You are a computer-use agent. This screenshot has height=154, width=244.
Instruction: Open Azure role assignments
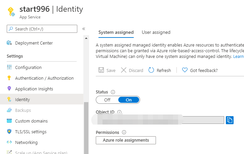click(126, 140)
